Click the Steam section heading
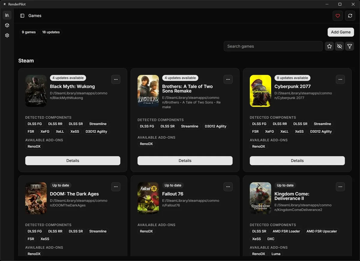Image resolution: width=360 pixels, height=261 pixels. (x=26, y=61)
